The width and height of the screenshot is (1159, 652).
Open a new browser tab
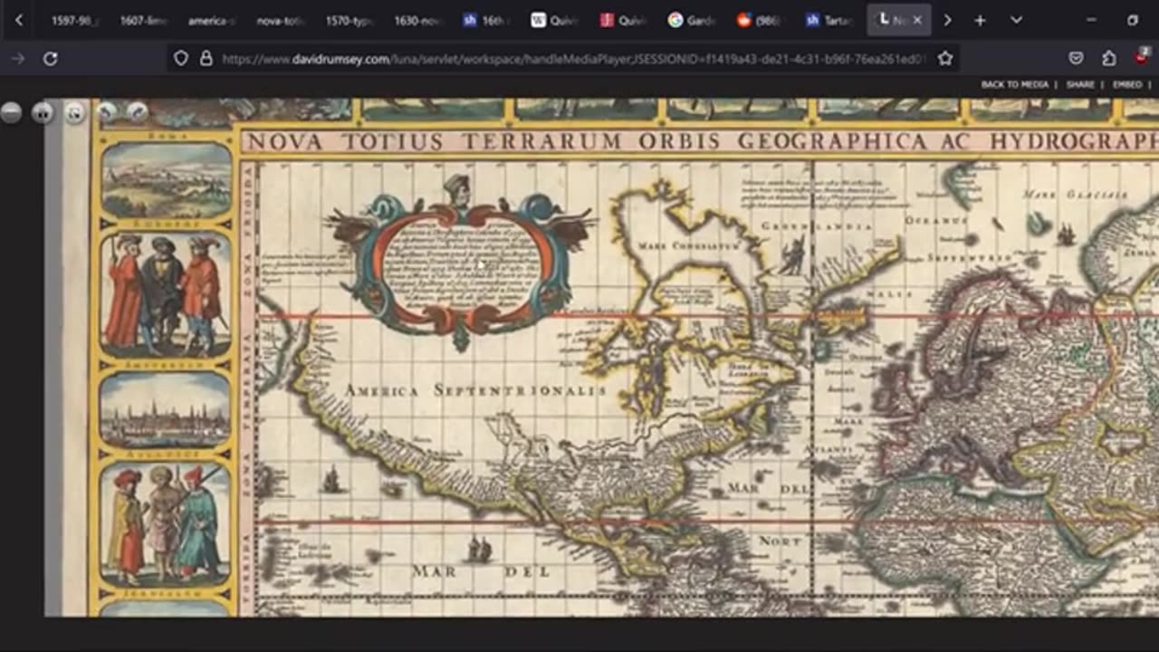[980, 20]
